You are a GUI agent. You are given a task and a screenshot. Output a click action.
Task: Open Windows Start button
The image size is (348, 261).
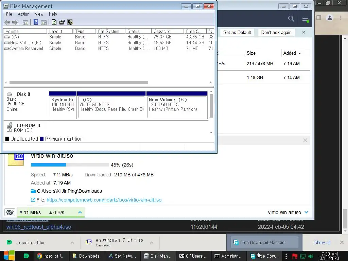coord(9,256)
